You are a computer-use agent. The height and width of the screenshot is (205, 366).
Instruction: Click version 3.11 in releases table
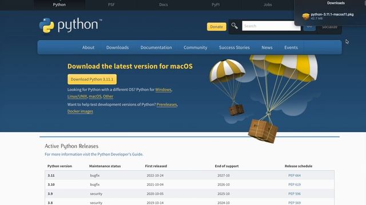[51, 175]
